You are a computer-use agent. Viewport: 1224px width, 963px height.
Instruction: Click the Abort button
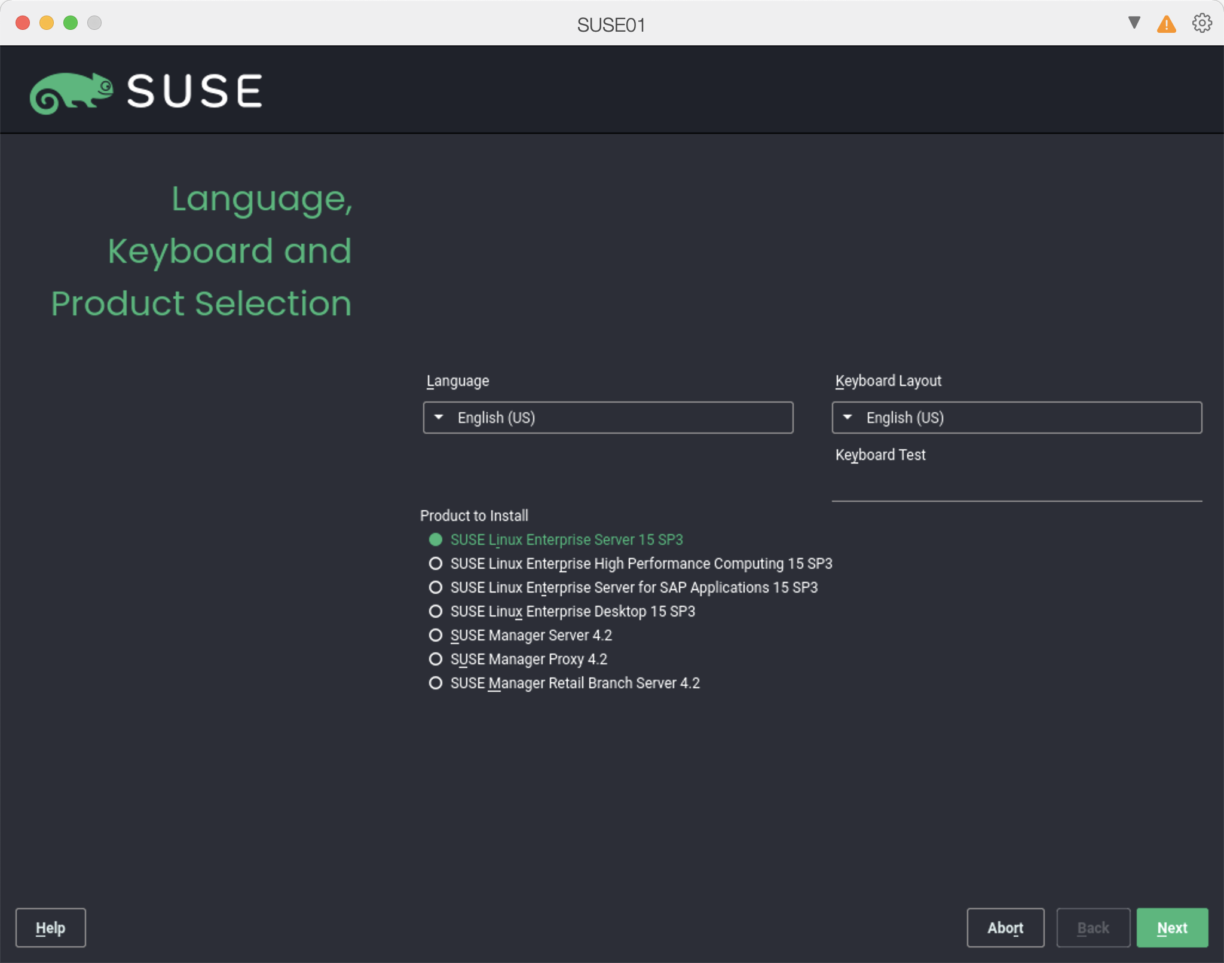[1005, 928]
